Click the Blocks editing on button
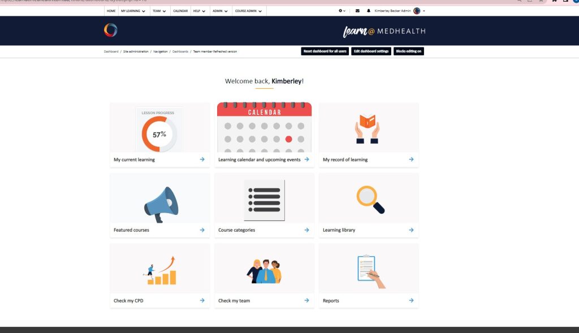The height and width of the screenshot is (333, 579). point(408,51)
